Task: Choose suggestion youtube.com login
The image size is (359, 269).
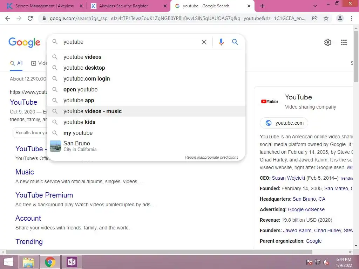Action: coord(146,79)
